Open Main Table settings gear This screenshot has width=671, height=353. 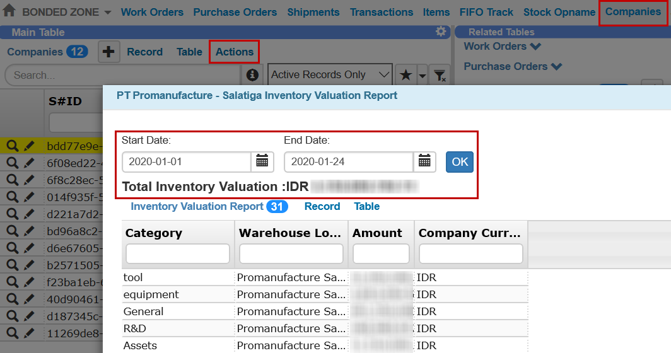(x=441, y=32)
